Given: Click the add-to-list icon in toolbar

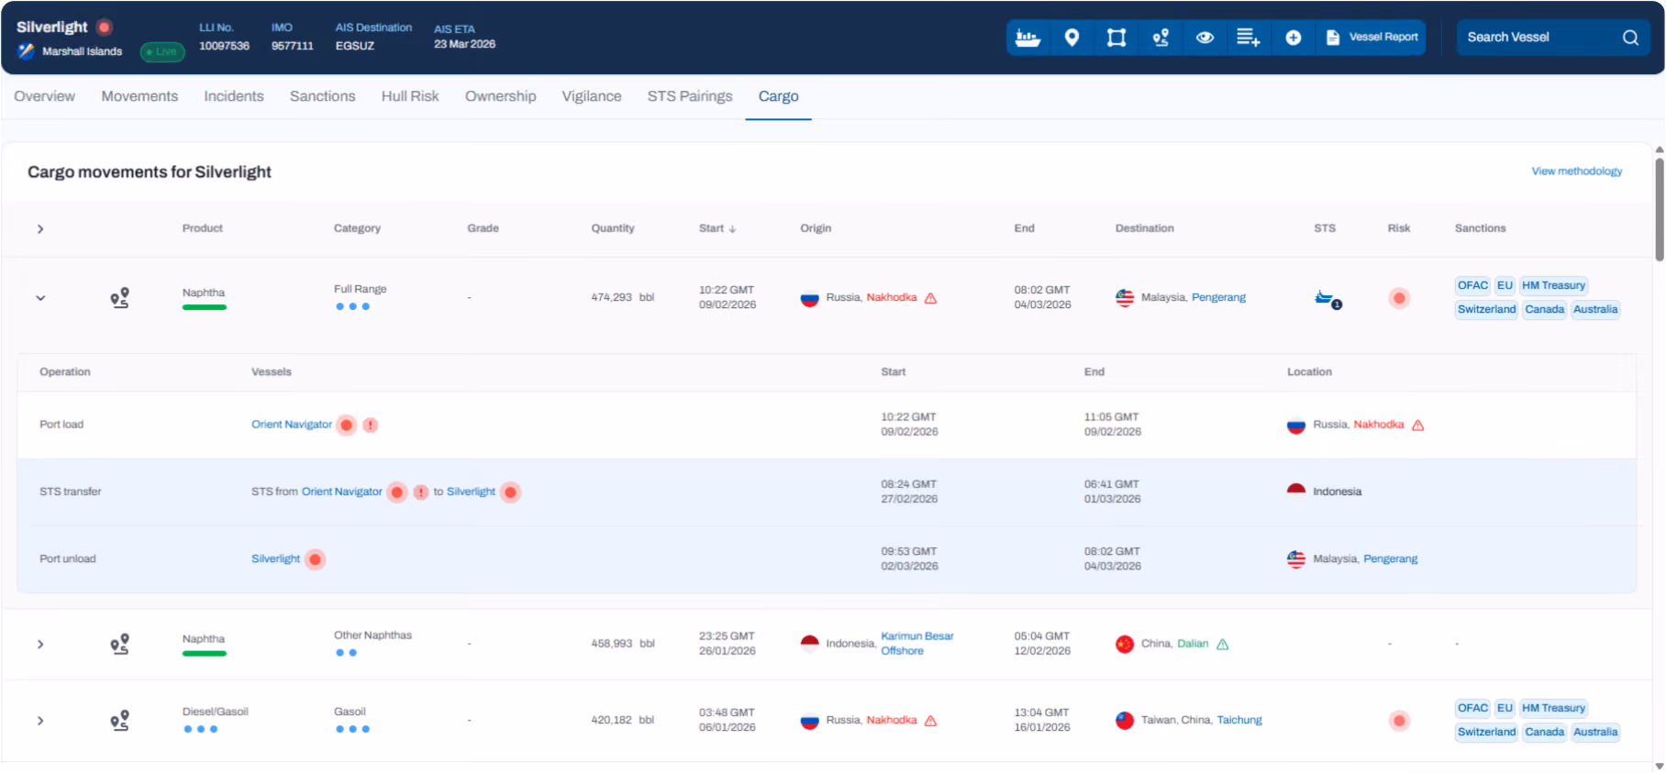Looking at the screenshot, I should pyautogui.click(x=1248, y=38).
